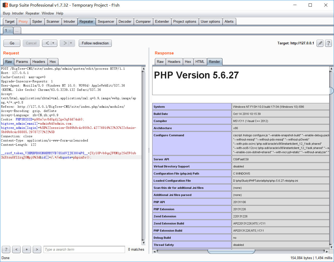Select the Request Hex tab
This screenshot has height=262, width=334.
click(53, 62)
